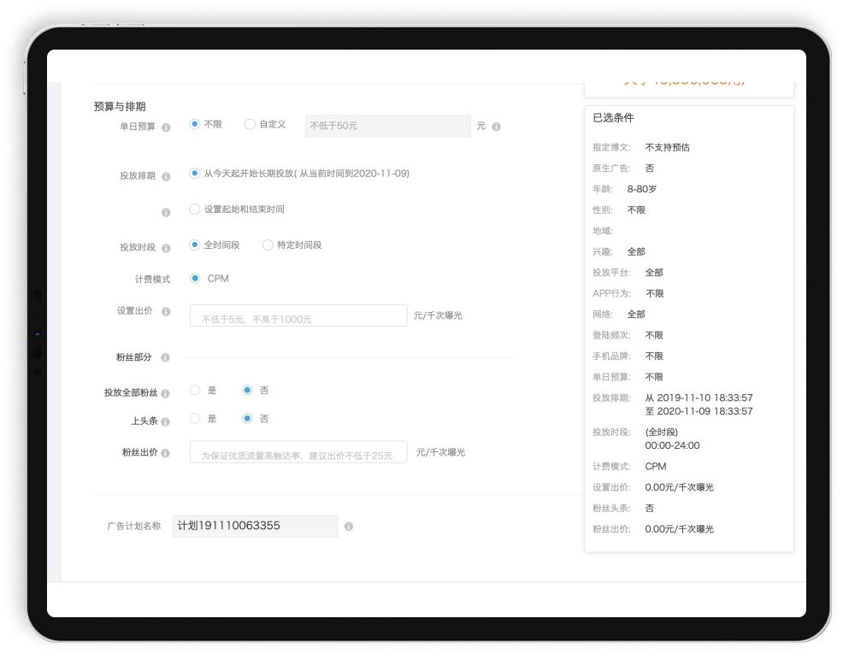The height and width of the screenshot is (654, 843).
Task: Click info icon next to 单日预算 label
Action: point(166,127)
